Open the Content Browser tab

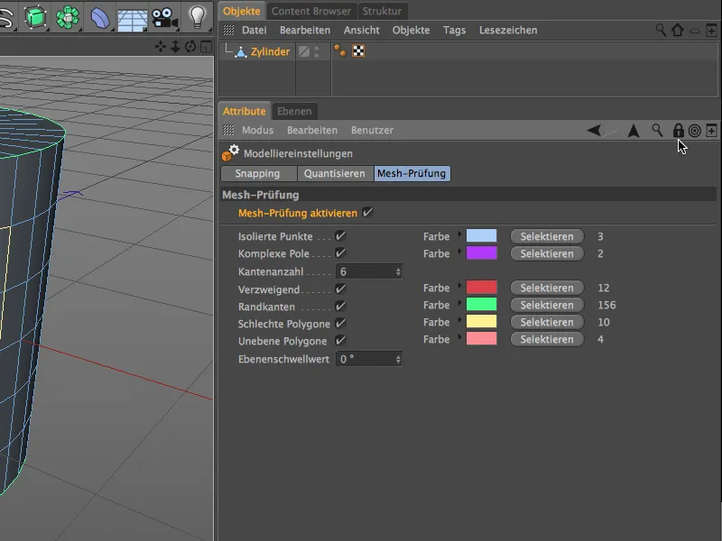311,11
